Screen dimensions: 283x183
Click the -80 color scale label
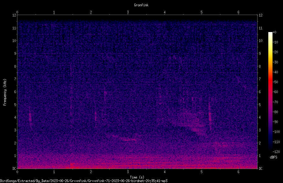tap(276, 112)
